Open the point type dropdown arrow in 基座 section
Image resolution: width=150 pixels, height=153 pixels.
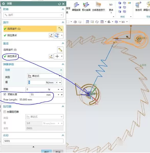click(62, 56)
